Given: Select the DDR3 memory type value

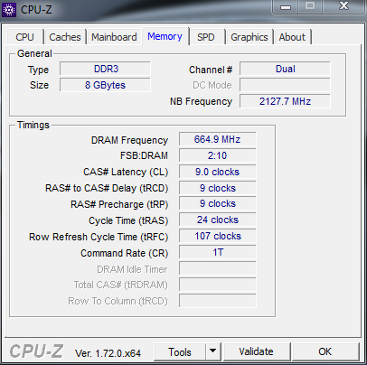Looking at the screenshot, I should point(105,69).
